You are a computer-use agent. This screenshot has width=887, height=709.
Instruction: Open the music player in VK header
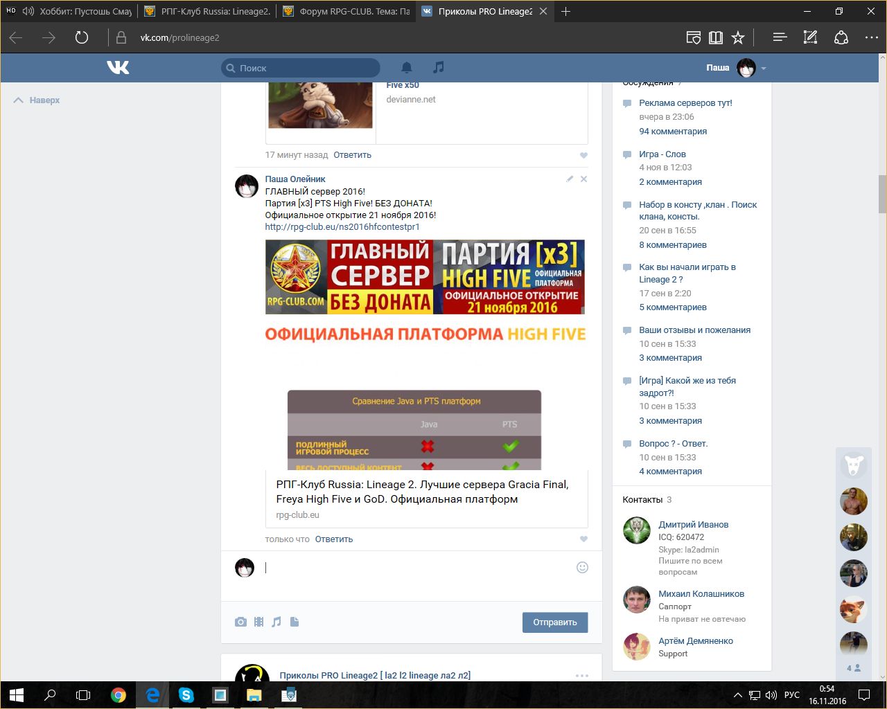(438, 67)
